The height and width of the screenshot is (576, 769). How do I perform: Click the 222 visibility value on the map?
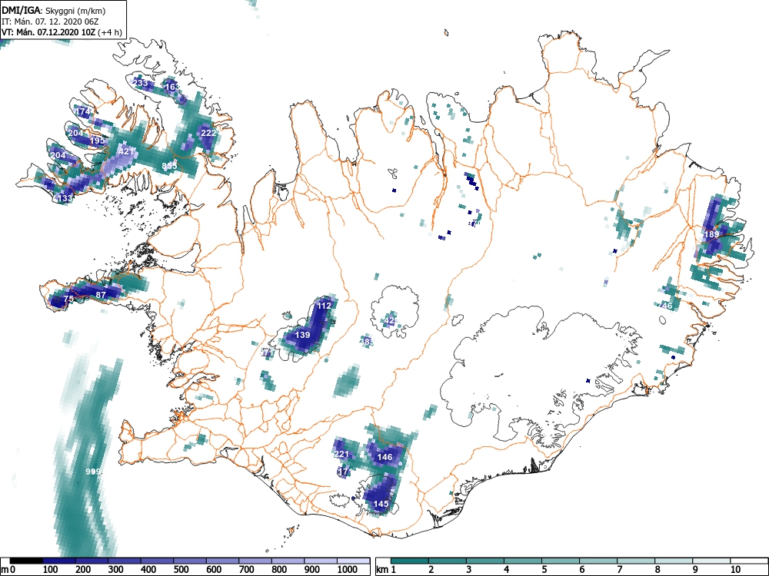point(208,133)
